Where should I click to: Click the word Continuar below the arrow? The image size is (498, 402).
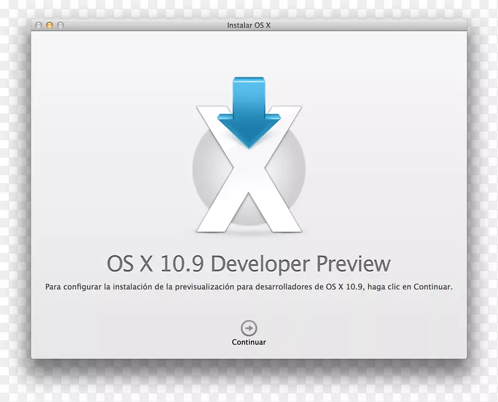(x=248, y=342)
